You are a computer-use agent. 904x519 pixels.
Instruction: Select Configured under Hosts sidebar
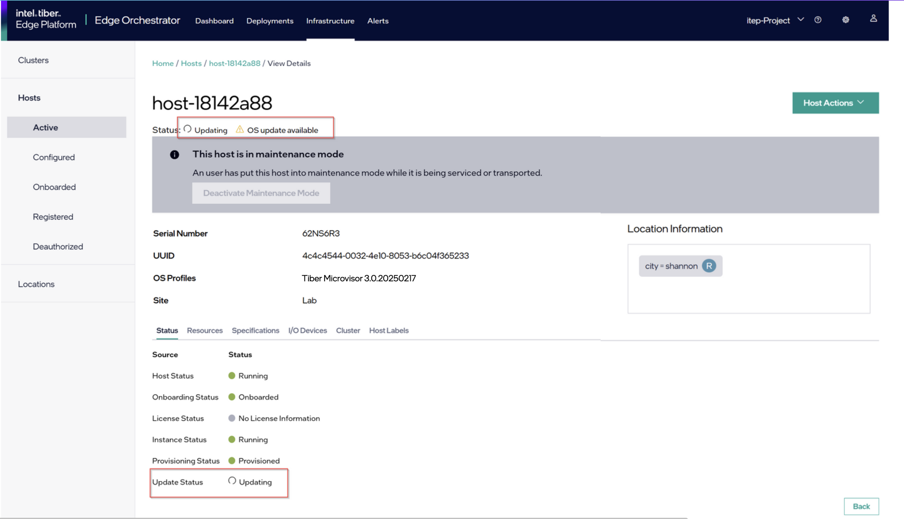54,157
